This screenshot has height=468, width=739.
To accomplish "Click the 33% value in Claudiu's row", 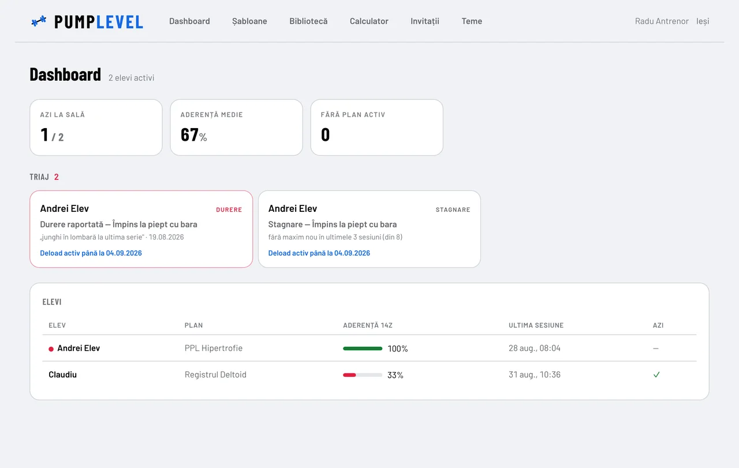I will pos(395,375).
